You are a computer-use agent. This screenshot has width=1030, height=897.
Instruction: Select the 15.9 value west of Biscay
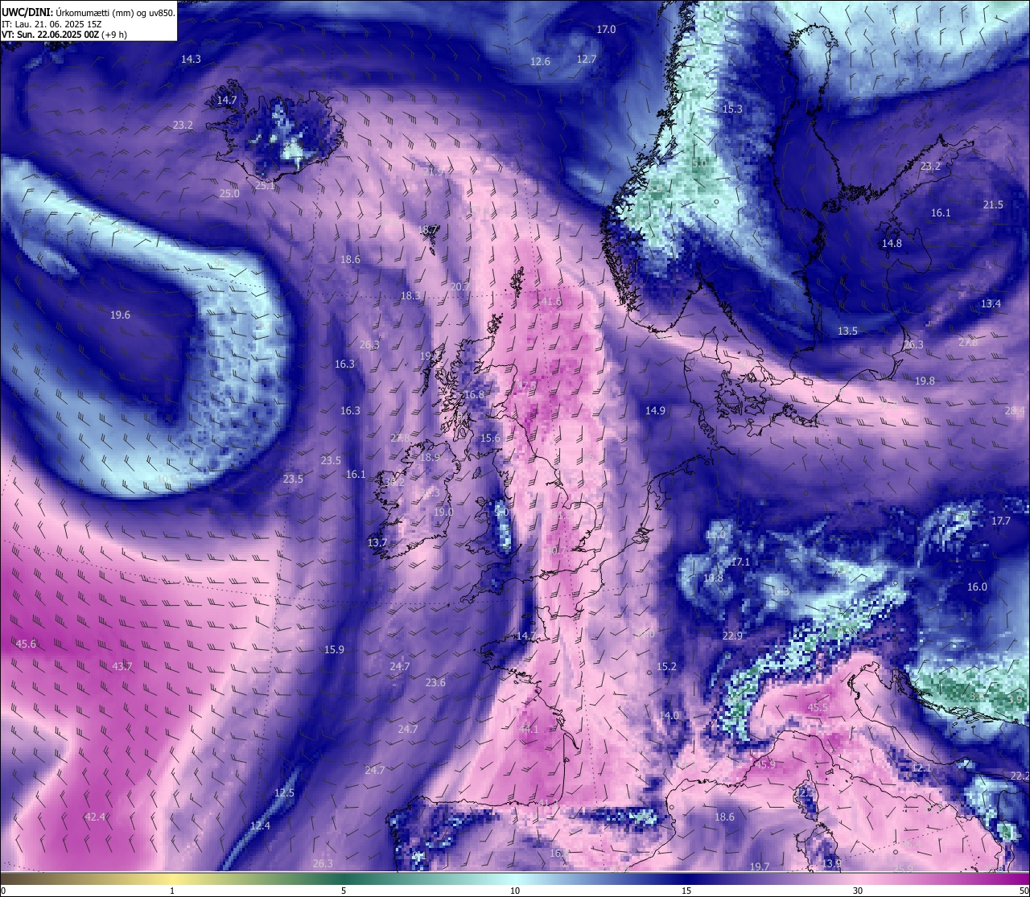click(334, 649)
